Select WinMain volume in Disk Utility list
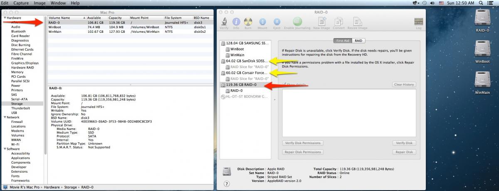Viewport: 499px width, 191px height. coord(237,55)
